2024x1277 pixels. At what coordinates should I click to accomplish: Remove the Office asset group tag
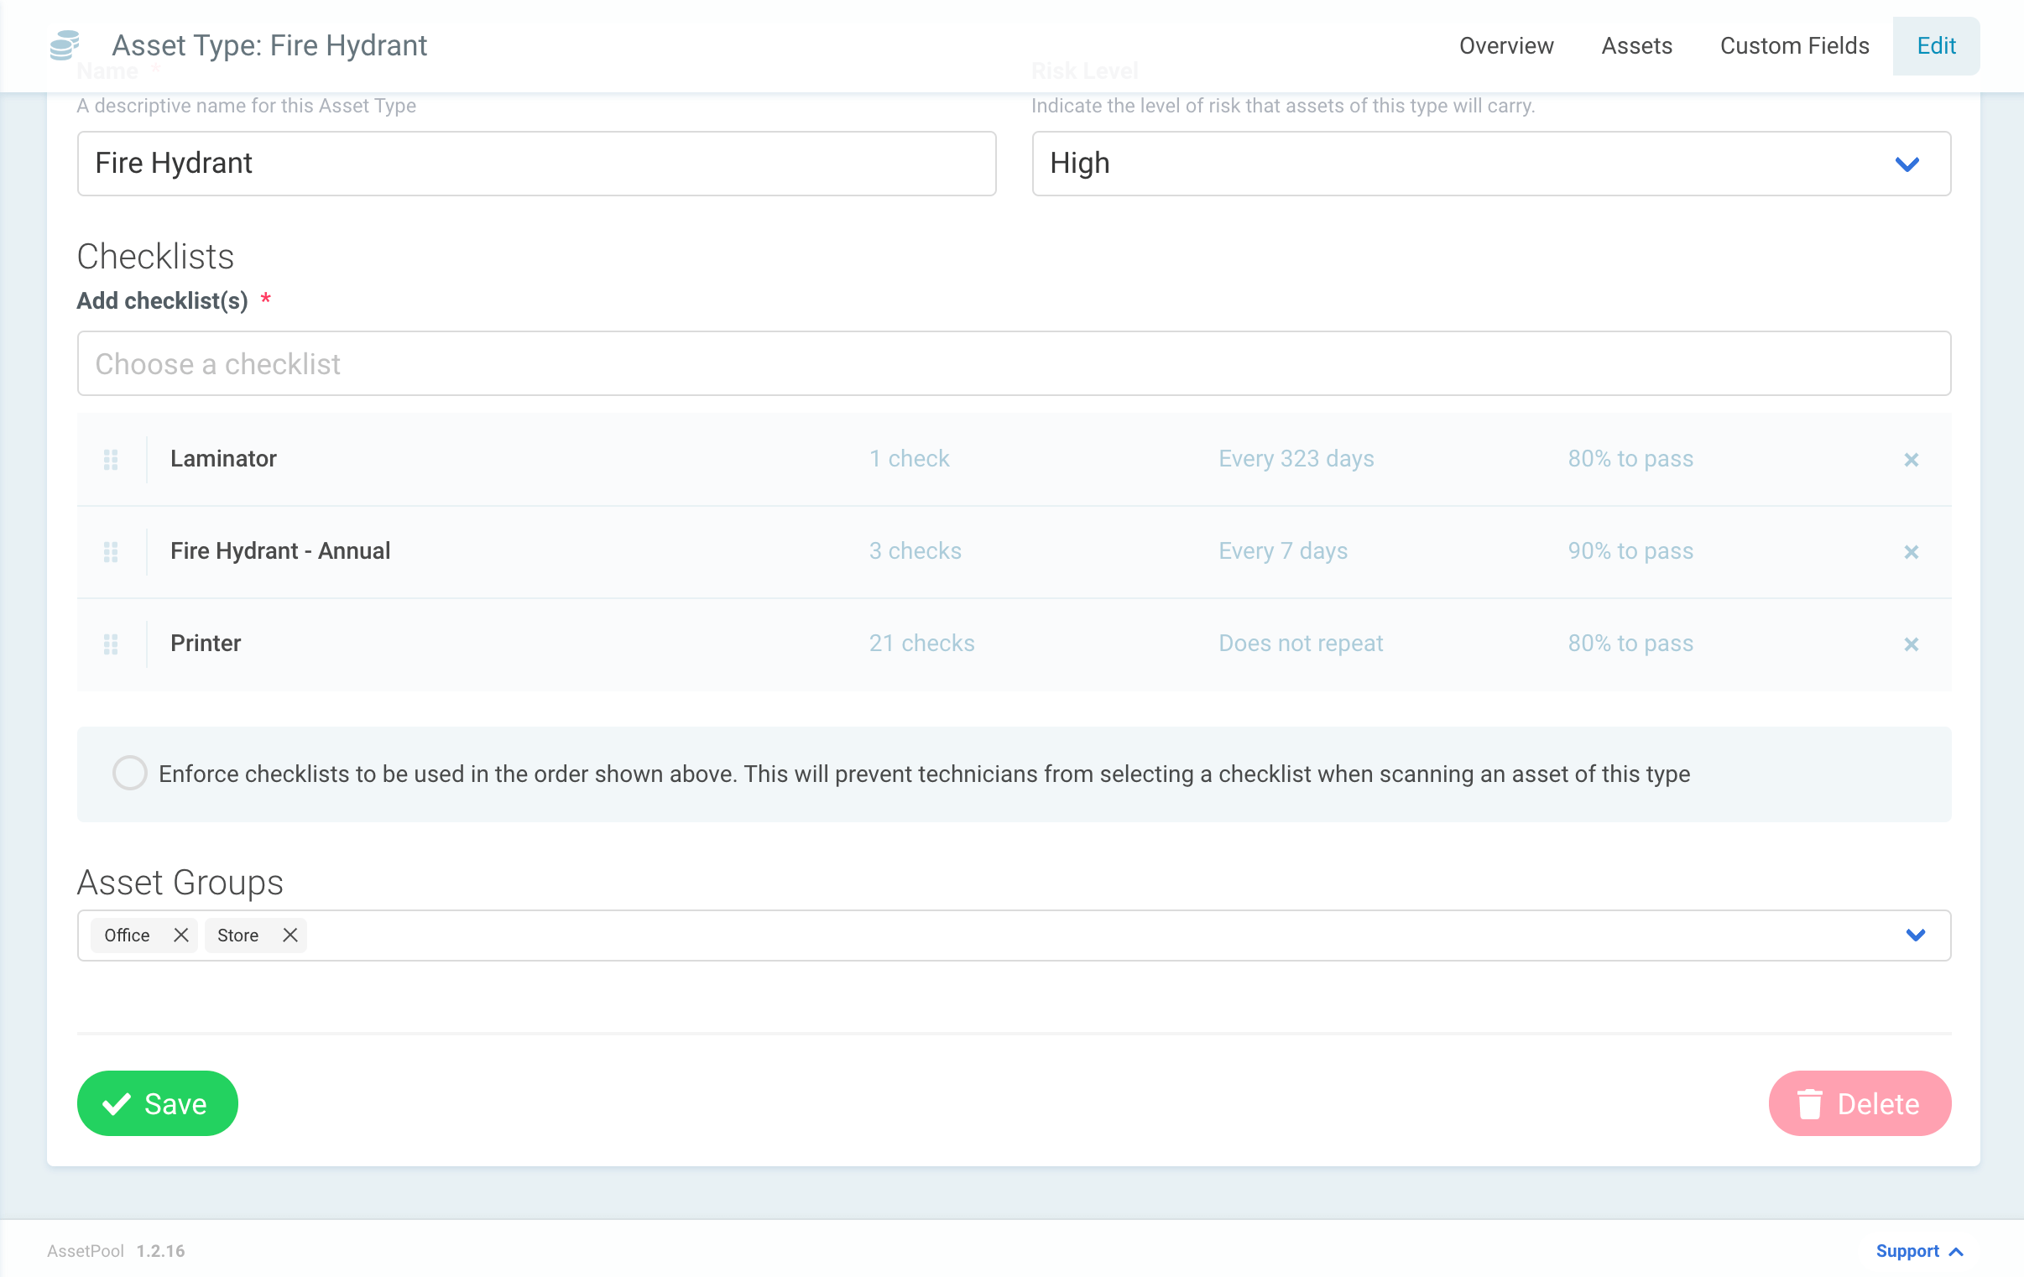180,935
